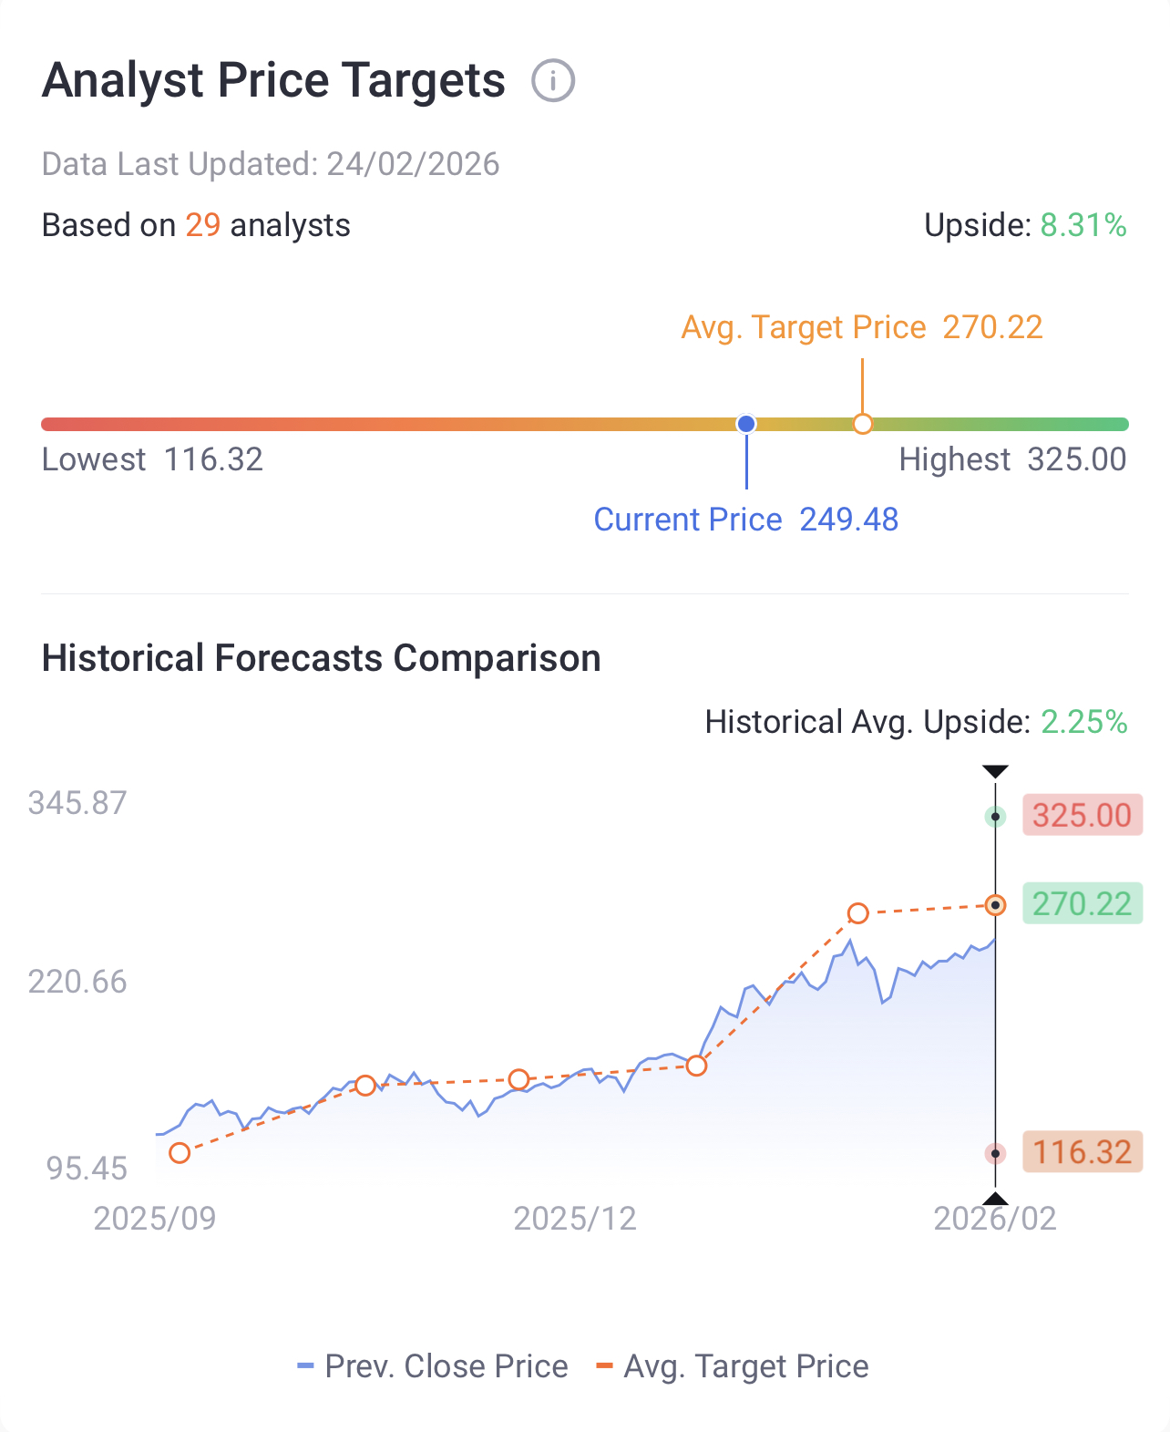The height and width of the screenshot is (1432, 1170).
Task: Select the Avg. Target Price marker on gradient bar
Action: pyautogui.click(x=862, y=424)
